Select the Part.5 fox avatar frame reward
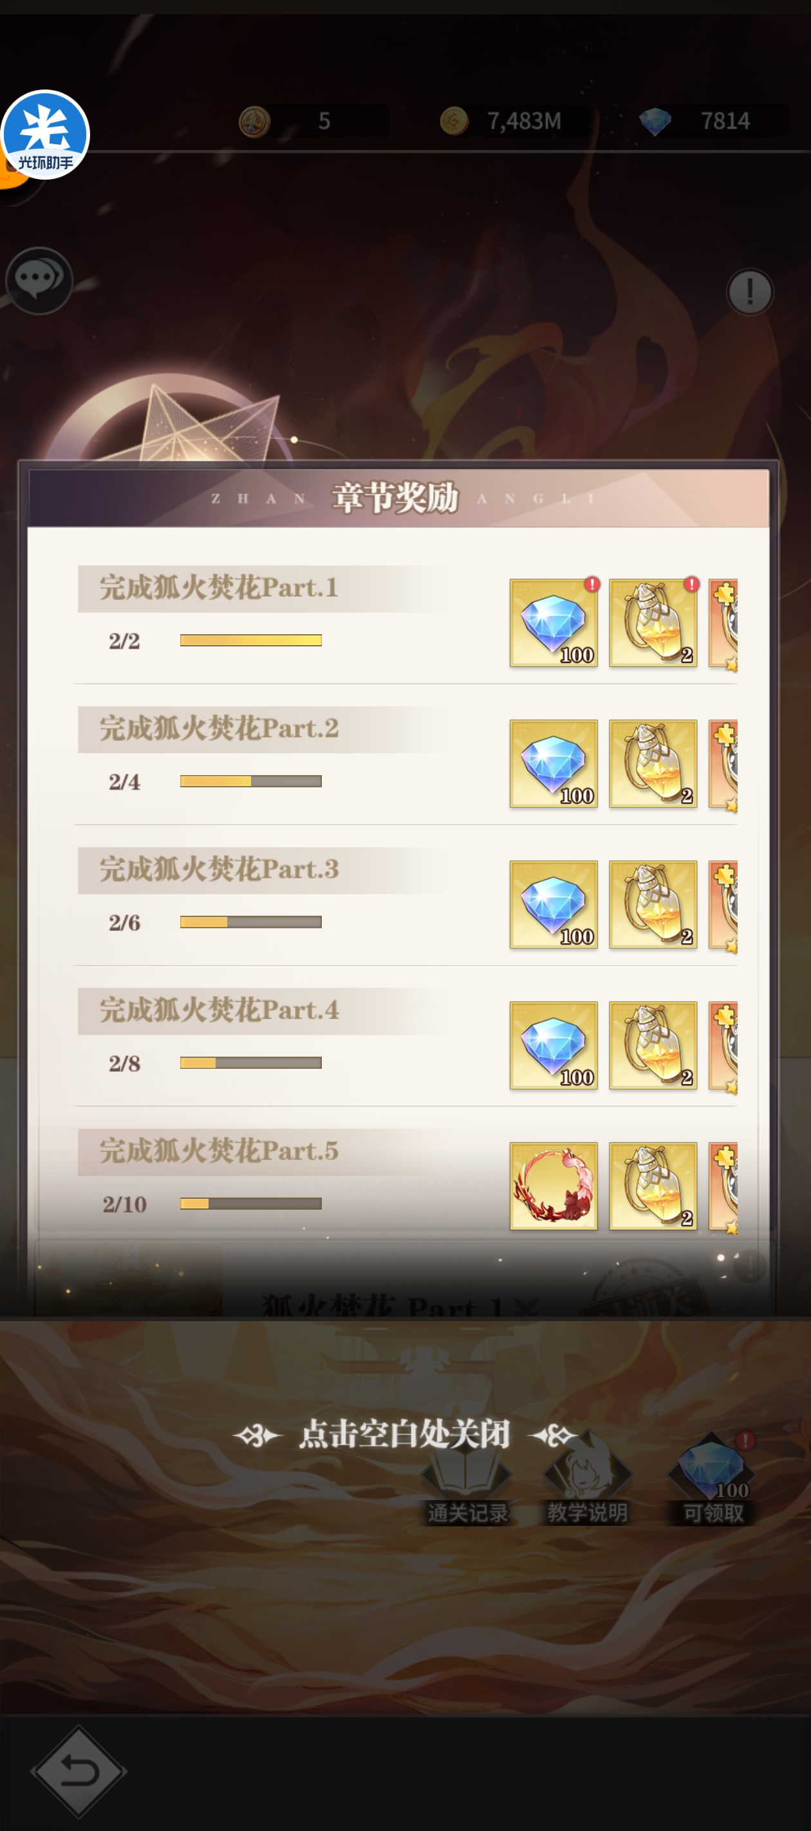This screenshot has width=811, height=1831. [553, 1186]
